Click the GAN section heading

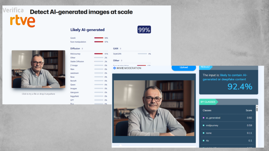click(116, 49)
